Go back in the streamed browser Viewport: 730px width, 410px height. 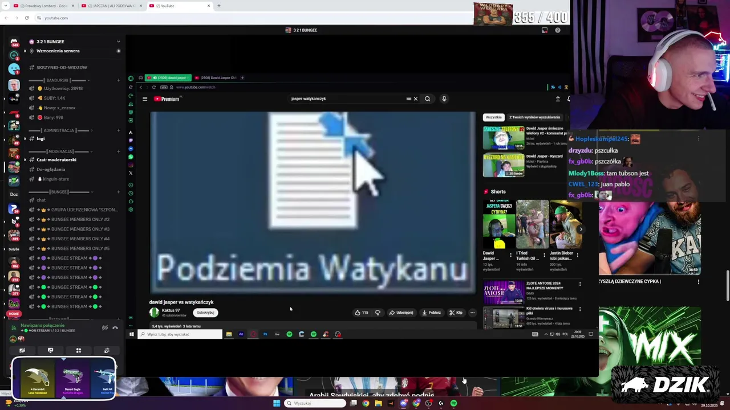coord(141,87)
